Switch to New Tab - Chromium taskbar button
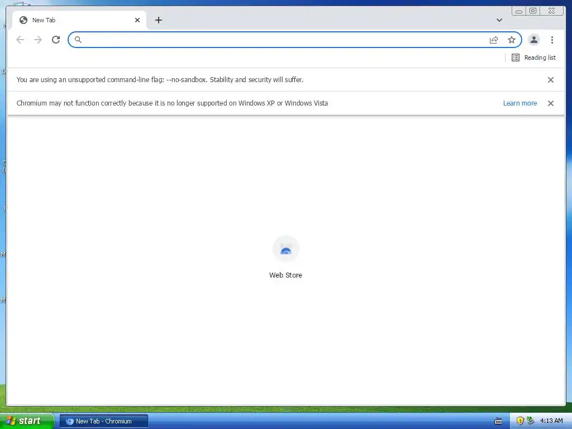The image size is (572, 429). (x=104, y=421)
